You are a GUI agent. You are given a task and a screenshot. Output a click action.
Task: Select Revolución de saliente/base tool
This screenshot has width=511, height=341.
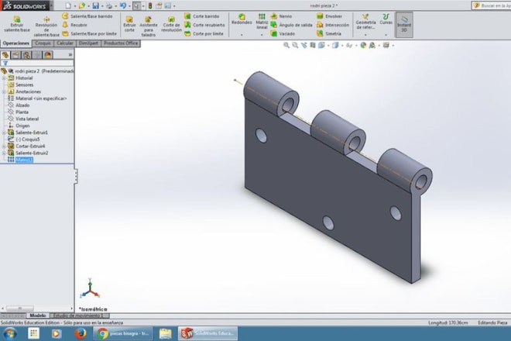click(x=46, y=26)
